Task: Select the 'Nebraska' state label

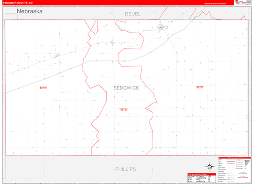Action: point(30,11)
